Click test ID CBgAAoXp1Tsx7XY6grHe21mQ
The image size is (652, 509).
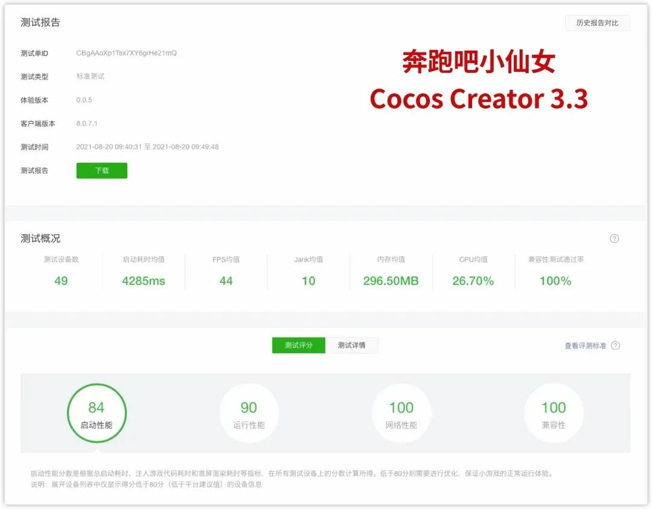[x=126, y=53]
